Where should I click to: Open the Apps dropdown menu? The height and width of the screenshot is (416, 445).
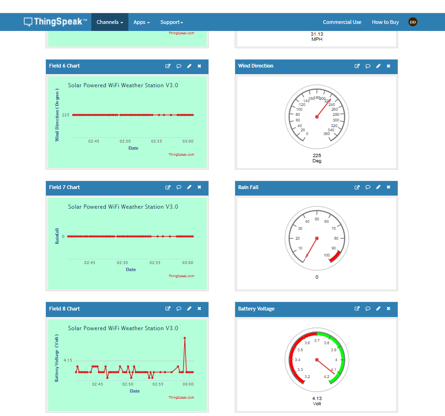141,22
